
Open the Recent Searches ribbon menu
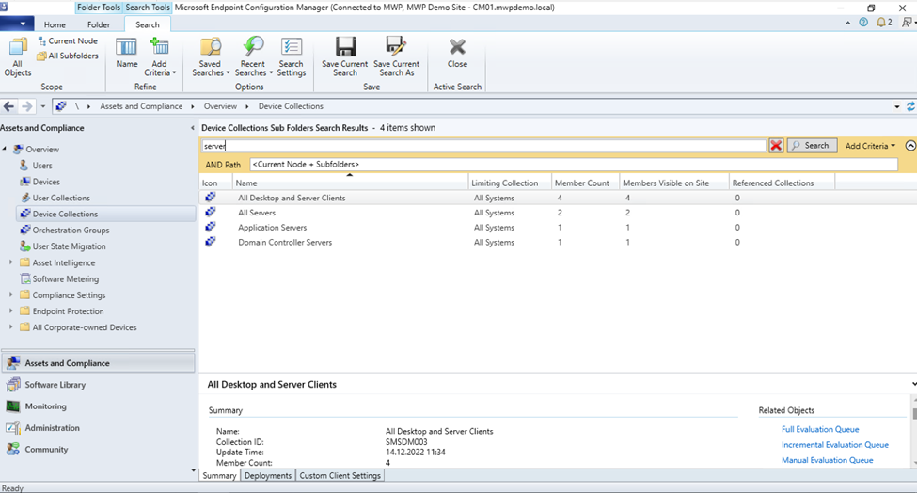click(x=253, y=56)
